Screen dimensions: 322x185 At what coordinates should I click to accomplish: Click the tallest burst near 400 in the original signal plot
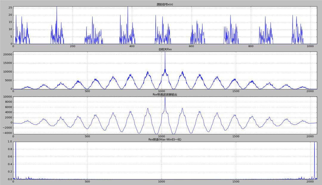128,25
